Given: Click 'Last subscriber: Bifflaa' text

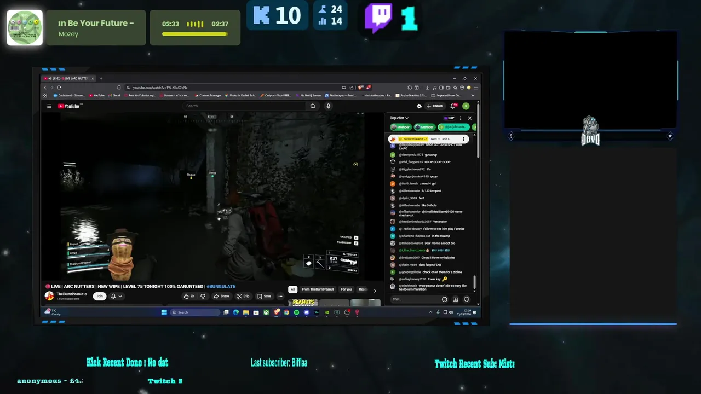Looking at the screenshot, I should 279,362.
